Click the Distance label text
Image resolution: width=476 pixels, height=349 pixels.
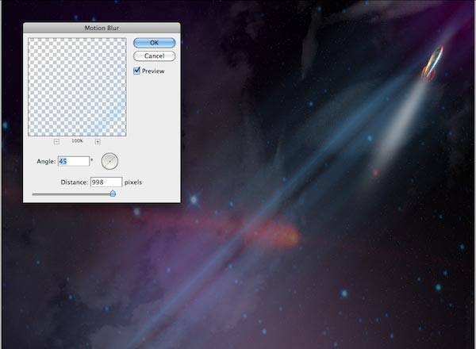[74, 182]
